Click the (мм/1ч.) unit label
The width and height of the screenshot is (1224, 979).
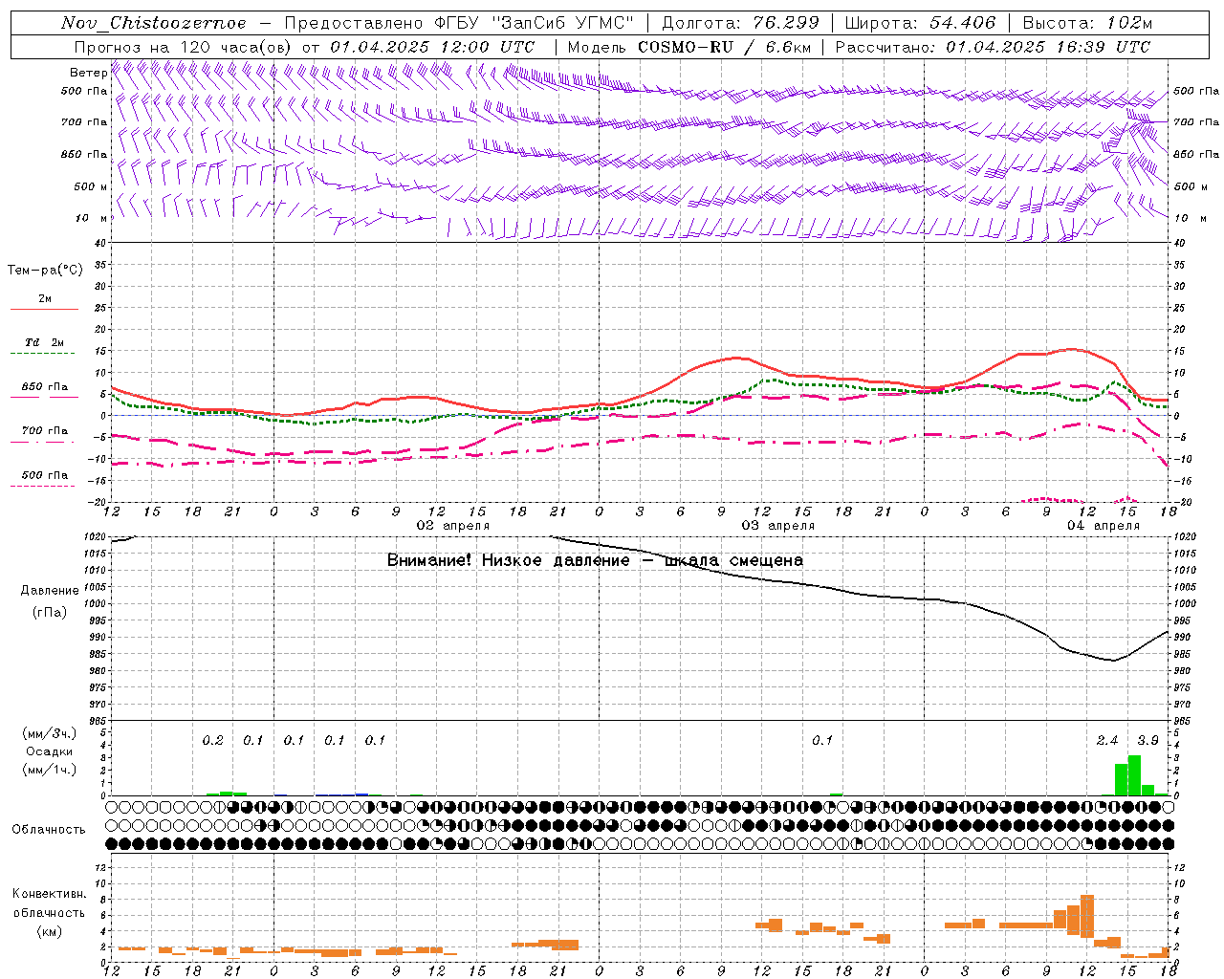coord(49,770)
